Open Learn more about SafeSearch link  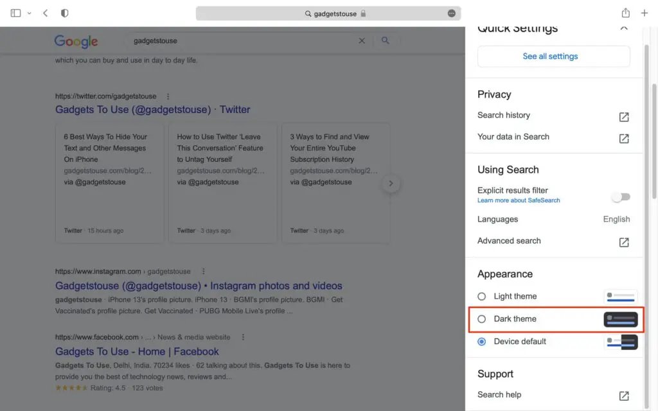(519, 200)
